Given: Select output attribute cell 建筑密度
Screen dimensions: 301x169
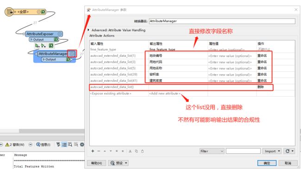Looking at the screenshot, I should point(178,81).
